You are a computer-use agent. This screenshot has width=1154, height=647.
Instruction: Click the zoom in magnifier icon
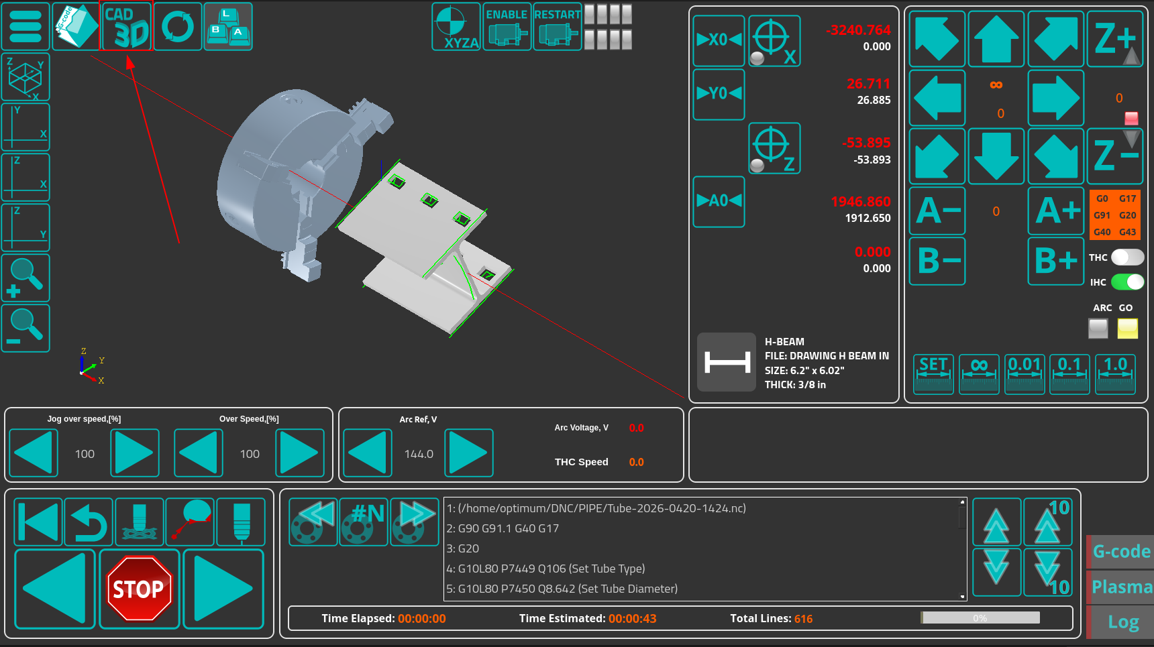pos(25,278)
